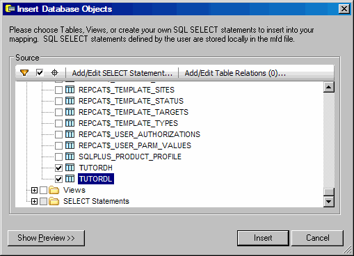This screenshot has height=256, width=354.
Task: Click table icon next to REPCAT$_TEMPLATE_SITES
Action: 70,90
